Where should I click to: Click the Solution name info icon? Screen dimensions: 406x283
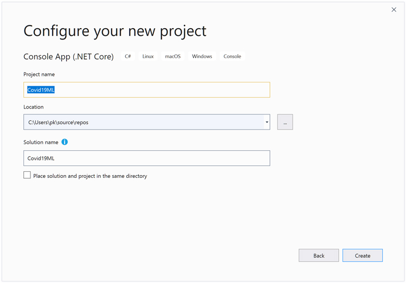(65, 142)
